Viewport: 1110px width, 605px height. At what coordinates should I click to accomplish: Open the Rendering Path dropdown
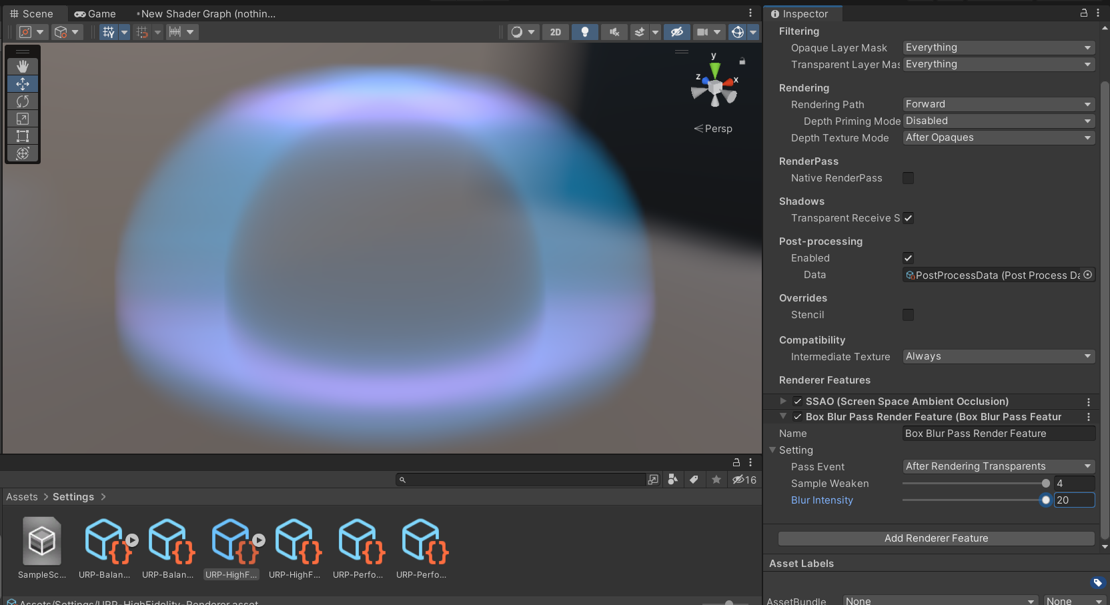[999, 104]
